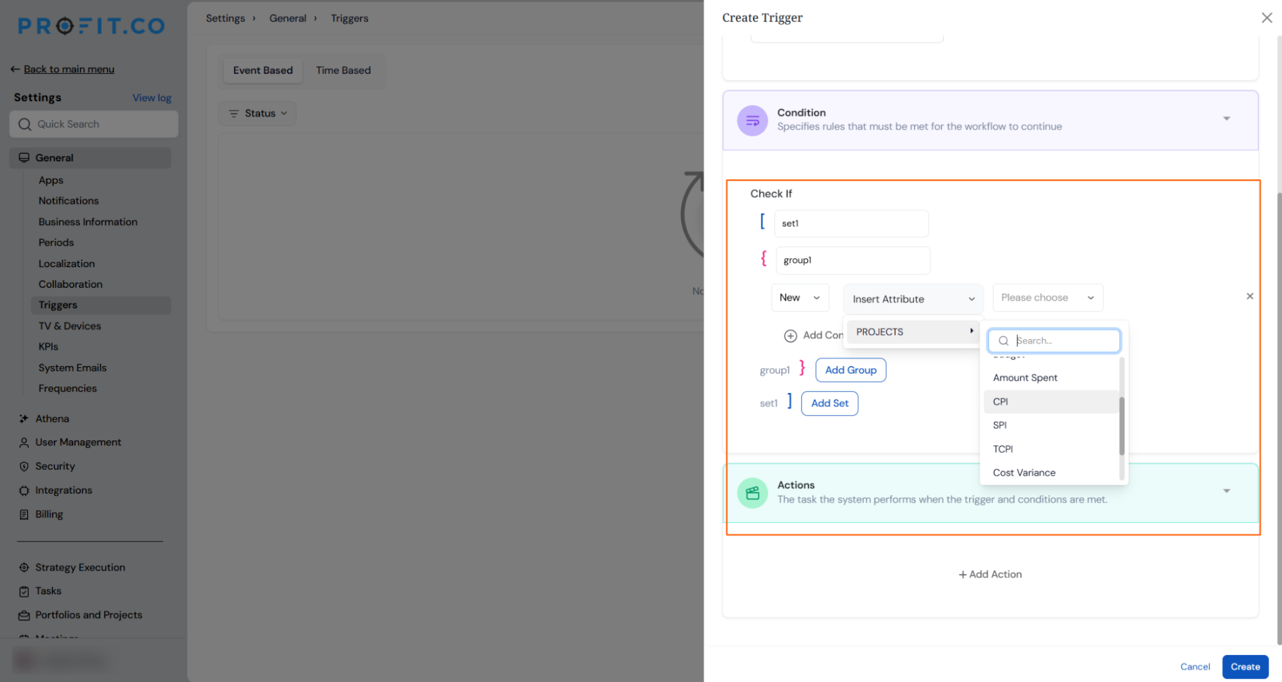This screenshot has height=682, width=1282.
Task: Open KPIs settings
Action: click(x=48, y=347)
